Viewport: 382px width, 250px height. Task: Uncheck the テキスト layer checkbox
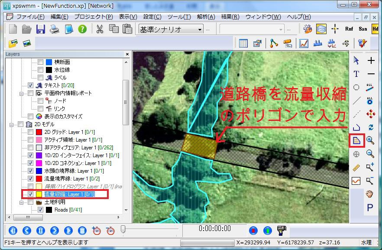pyautogui.click(x=30, y=85)
